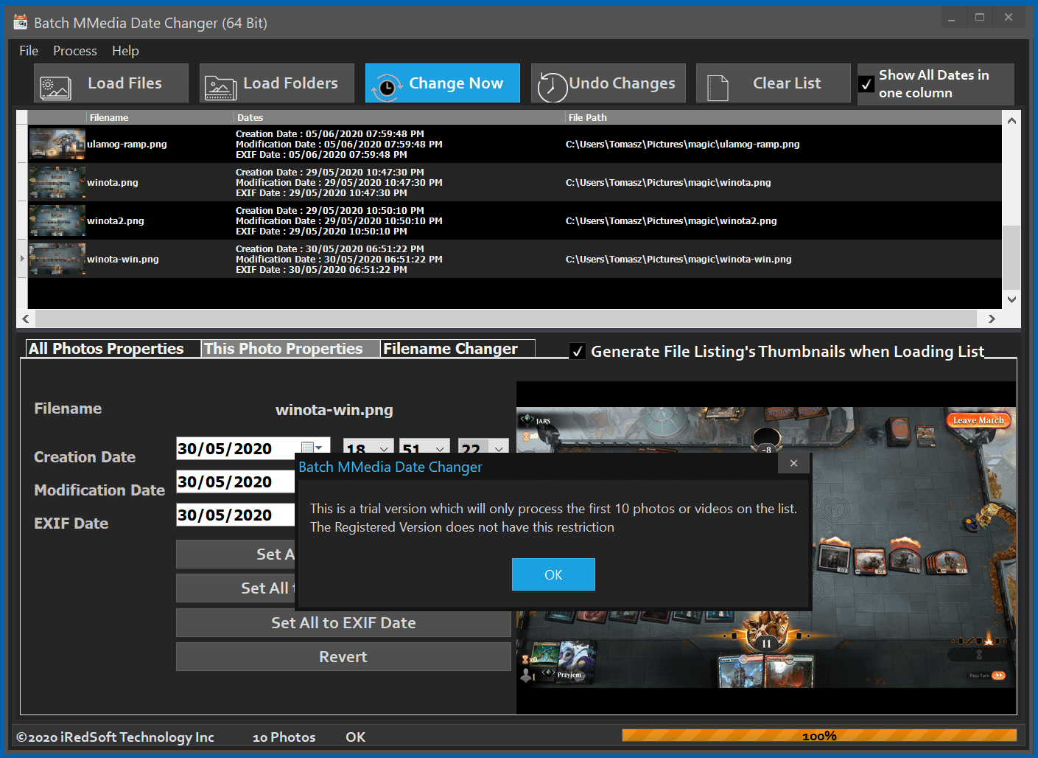Click the OK status bar text
This screenshot has width=1038, height=758.
point(356,737)
